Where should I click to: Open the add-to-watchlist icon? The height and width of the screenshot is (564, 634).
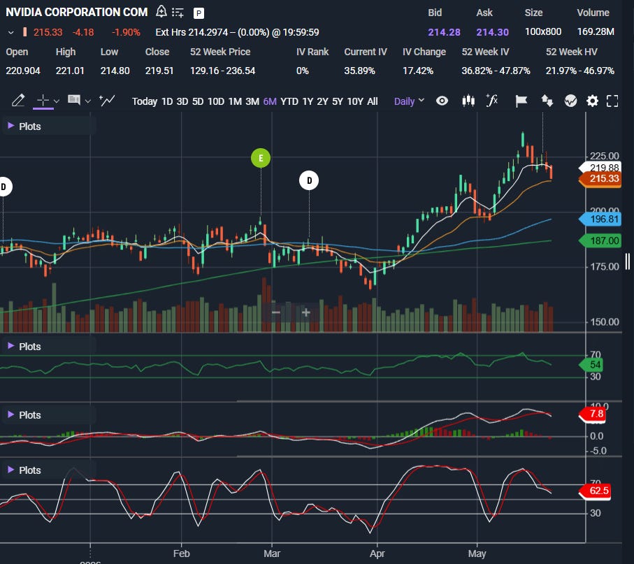click(178, 13)
